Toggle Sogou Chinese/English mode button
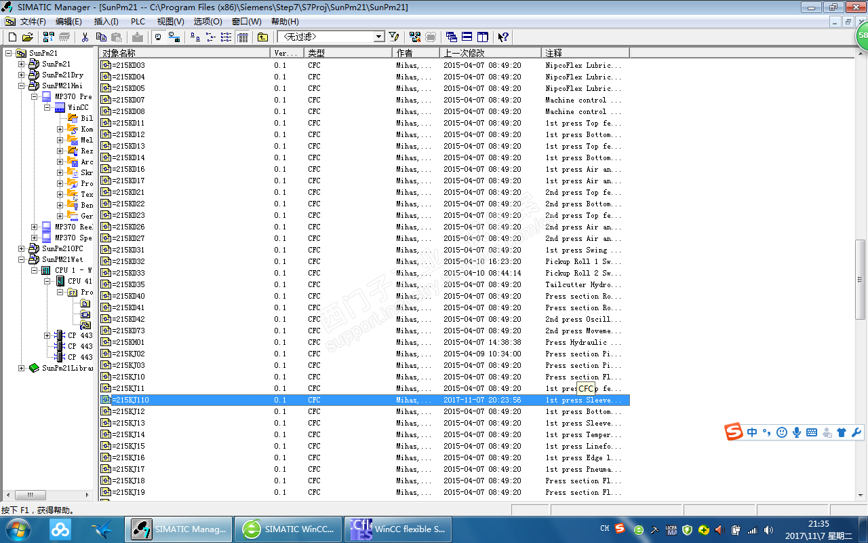The image size is (868, 543). coord(752,432)
